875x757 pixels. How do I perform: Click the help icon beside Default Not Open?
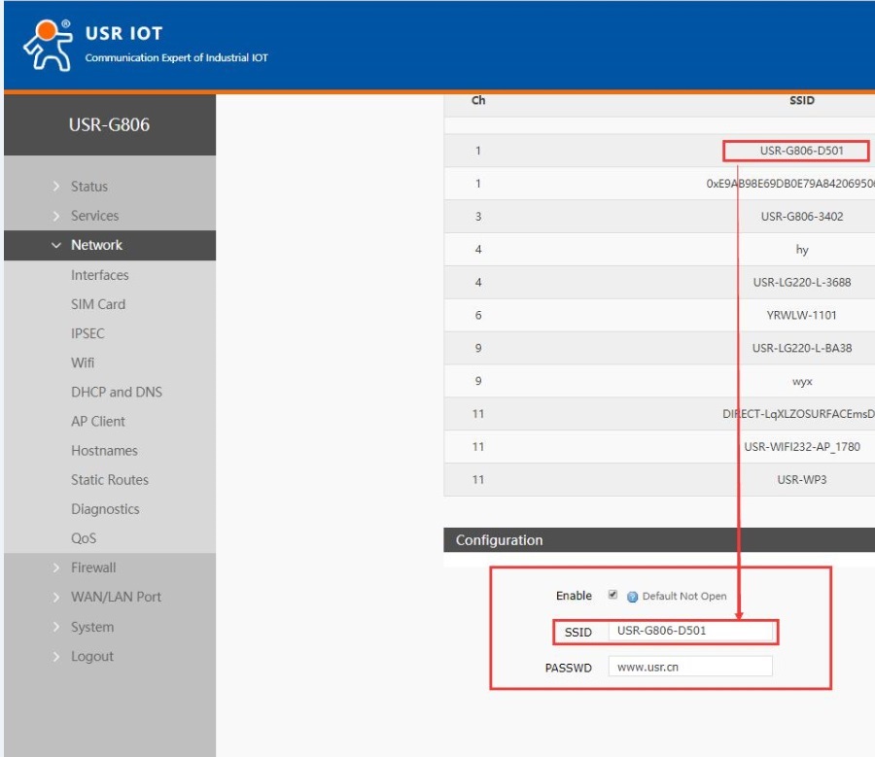[x=632, y=597]
